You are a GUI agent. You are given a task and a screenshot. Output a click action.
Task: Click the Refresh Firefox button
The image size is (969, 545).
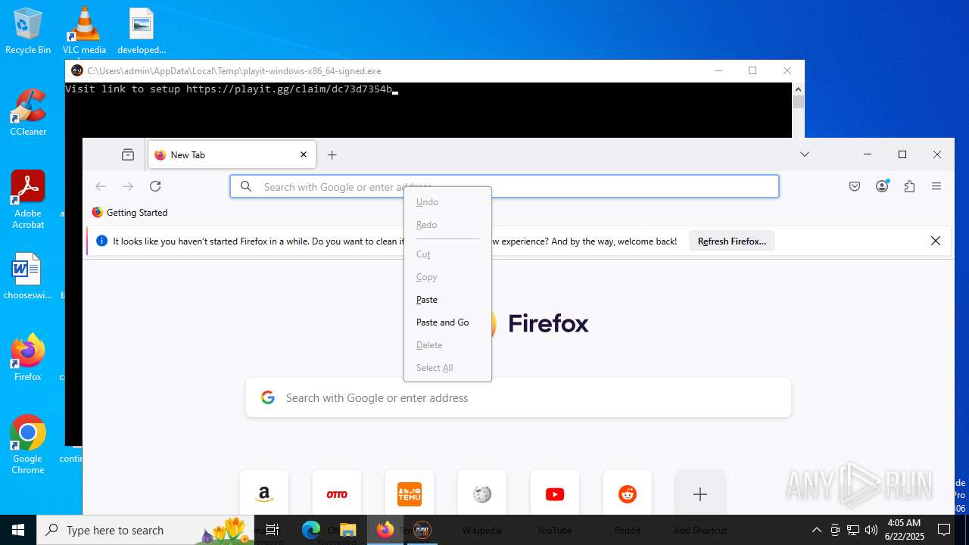(x=732, y=241)
